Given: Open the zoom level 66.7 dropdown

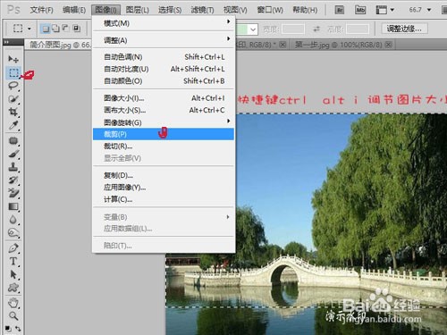Looking at the screenshot, I should click(429, 10).
